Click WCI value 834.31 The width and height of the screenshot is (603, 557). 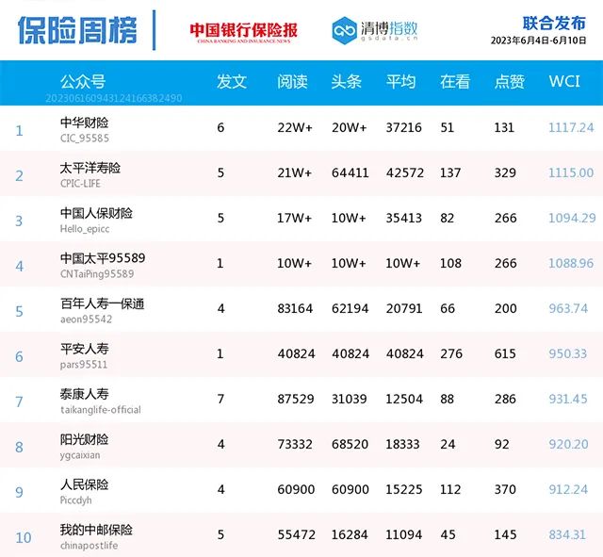click(x=567, y=534)
